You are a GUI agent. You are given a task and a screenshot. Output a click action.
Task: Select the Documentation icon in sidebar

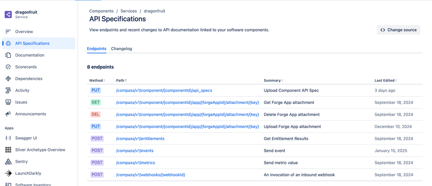[x=8, y=55]
